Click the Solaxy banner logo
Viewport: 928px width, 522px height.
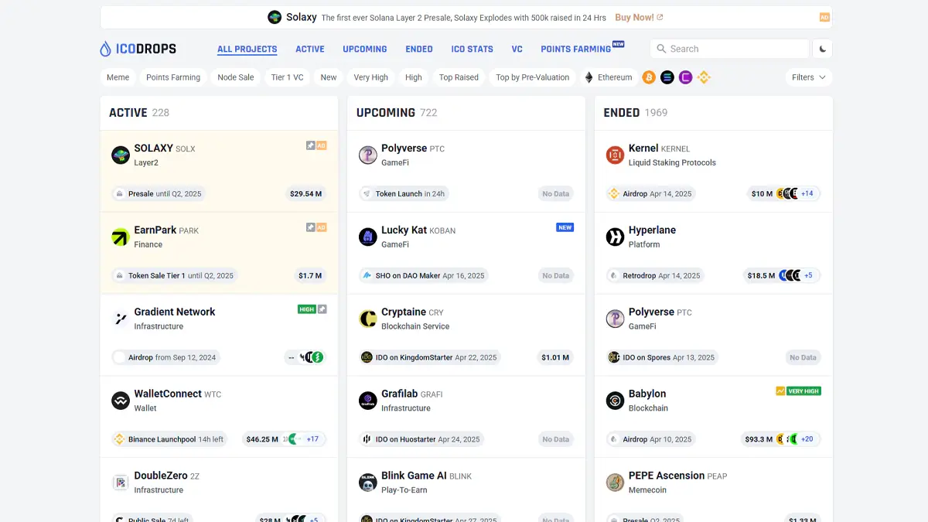275,17
